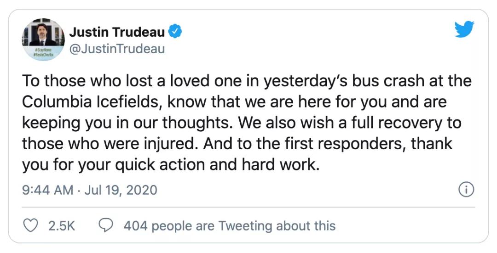Click the 2.5K likes count
Viewport: 497px width, 253px height.
[62, 226]
